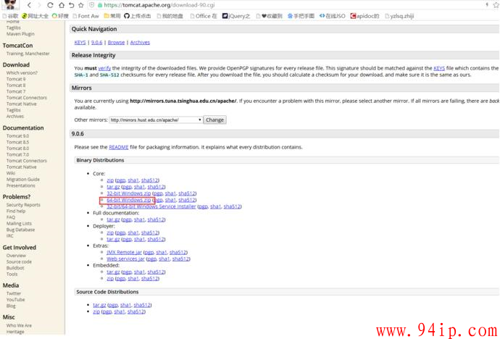This screenshot has width=500, height=339.
Task: Download the Embedded tar.gz
Action: pos(113,272)
